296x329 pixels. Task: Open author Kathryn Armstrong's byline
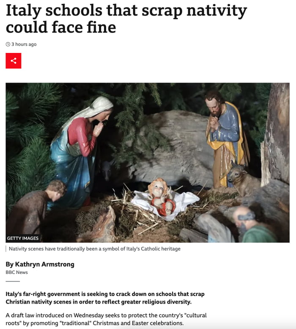(40, 264)
